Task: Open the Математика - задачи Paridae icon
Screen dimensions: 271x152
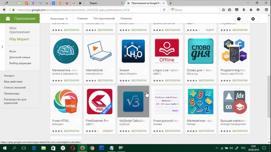Action: point(200,101)
